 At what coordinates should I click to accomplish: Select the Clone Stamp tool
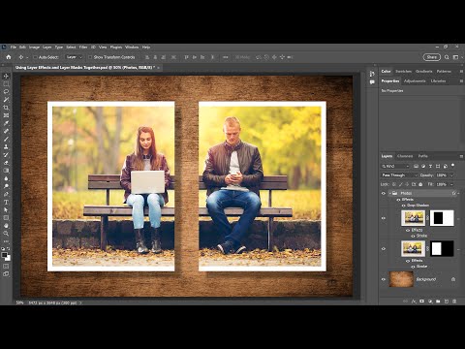6,146
